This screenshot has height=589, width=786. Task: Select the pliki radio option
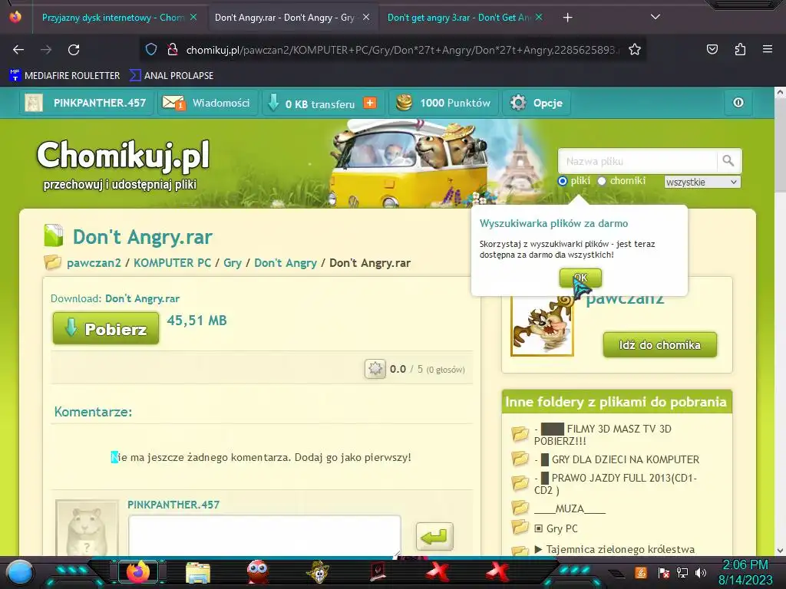[x=563, y=181]
